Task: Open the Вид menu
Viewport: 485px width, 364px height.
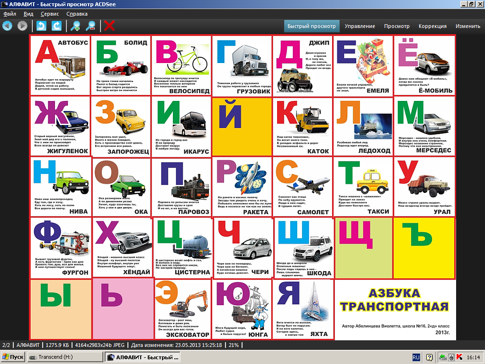Action: coord(28,14)
